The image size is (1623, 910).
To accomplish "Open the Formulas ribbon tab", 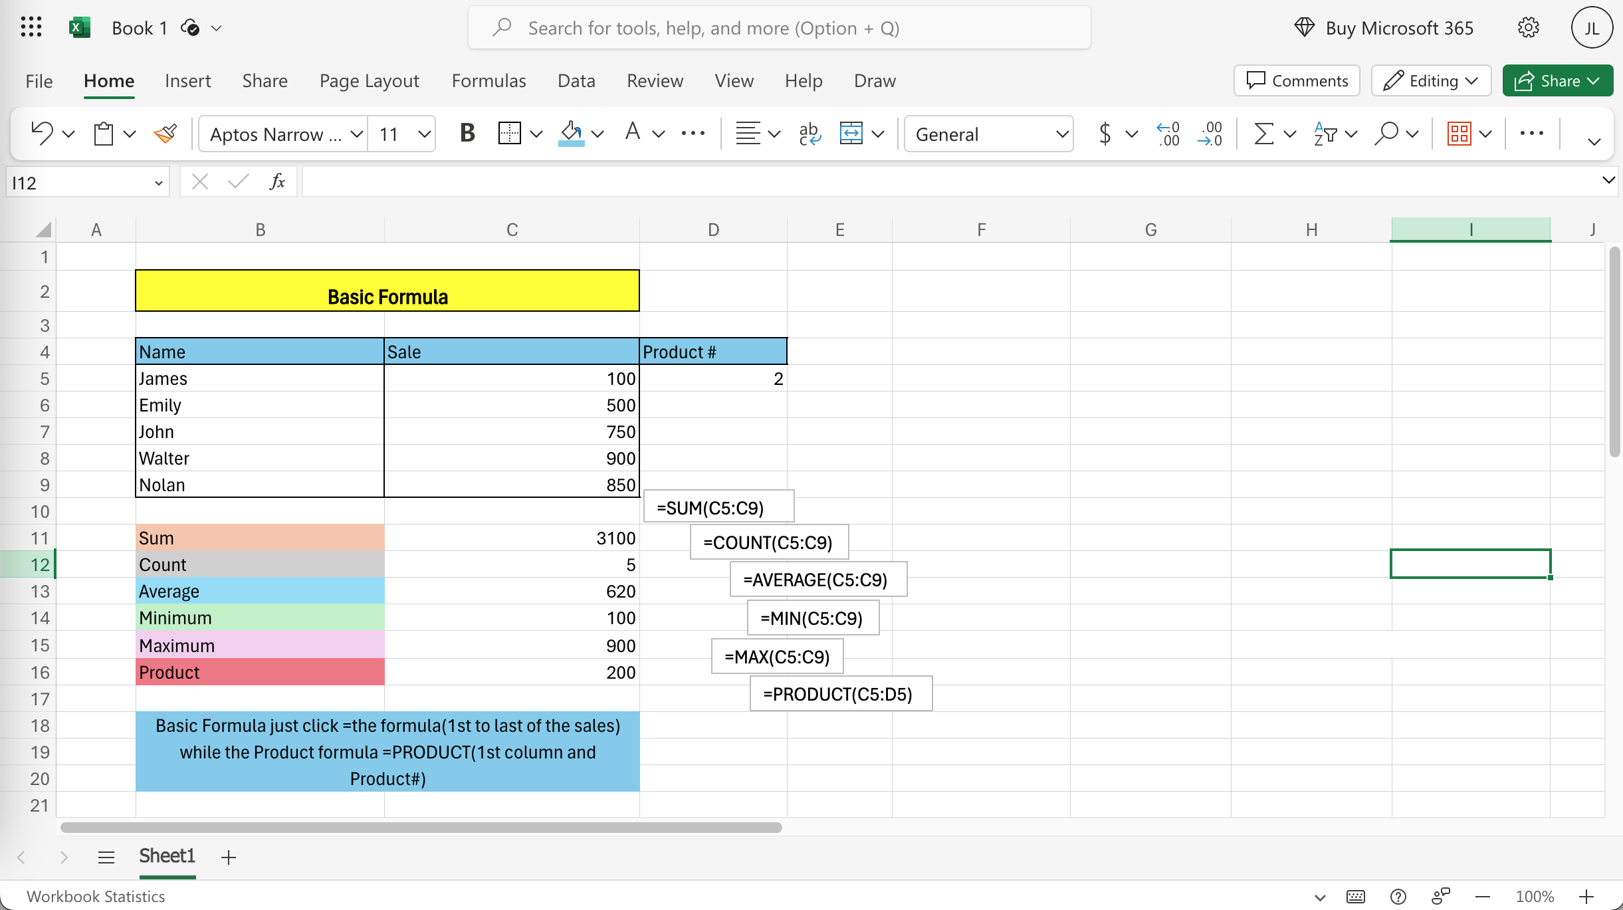I will coord(488,80).
